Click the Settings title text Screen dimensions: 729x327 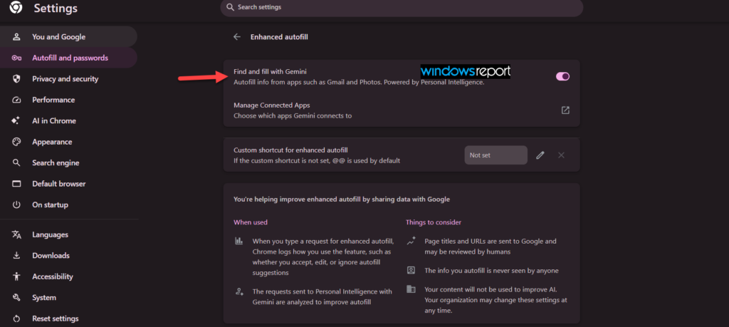click(56, 8)
